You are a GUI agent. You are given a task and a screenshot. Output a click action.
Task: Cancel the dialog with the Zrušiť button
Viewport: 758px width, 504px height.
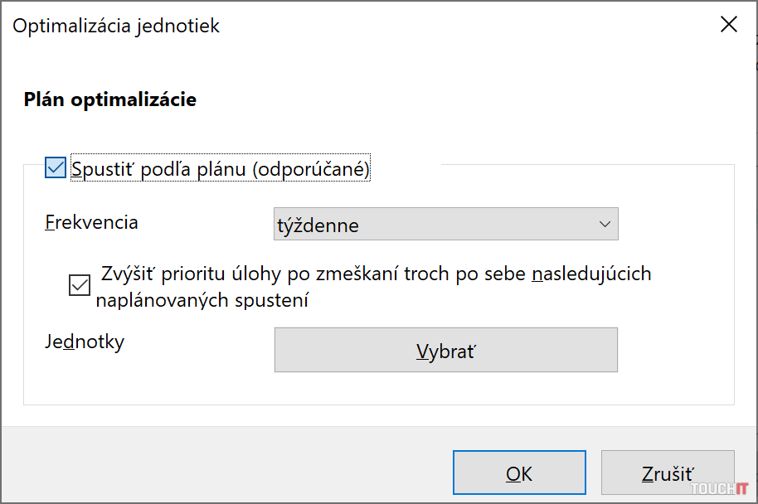pos(668,473)
